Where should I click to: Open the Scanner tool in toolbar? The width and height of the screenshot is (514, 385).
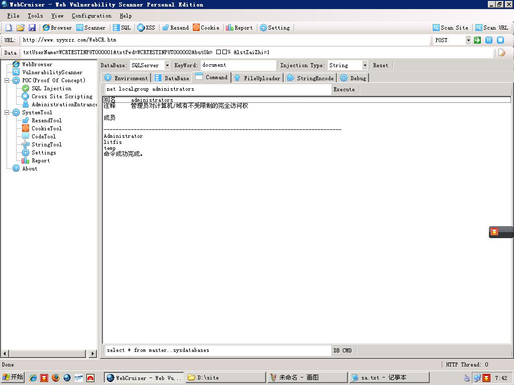pyautogui.click(x=91, y=28)
